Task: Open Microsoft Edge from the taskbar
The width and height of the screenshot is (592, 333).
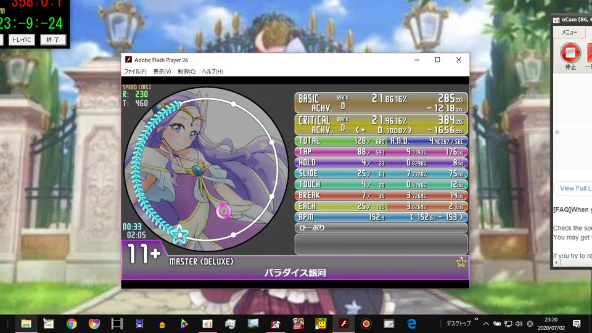Action: coord(411,324)
